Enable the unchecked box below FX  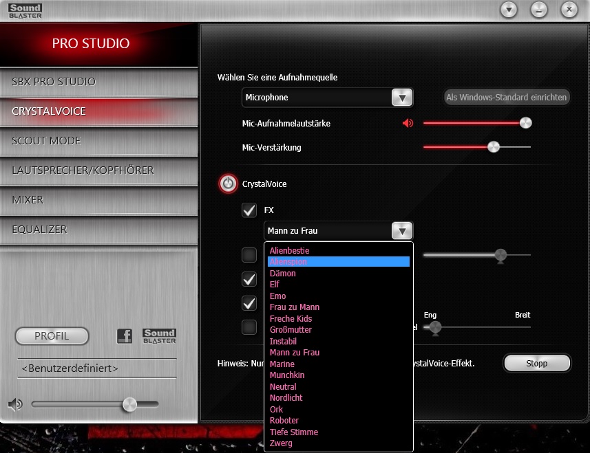tap(249, 254)
